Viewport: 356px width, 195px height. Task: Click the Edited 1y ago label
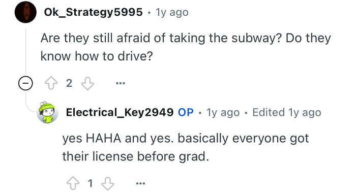(x=287, y=113)
